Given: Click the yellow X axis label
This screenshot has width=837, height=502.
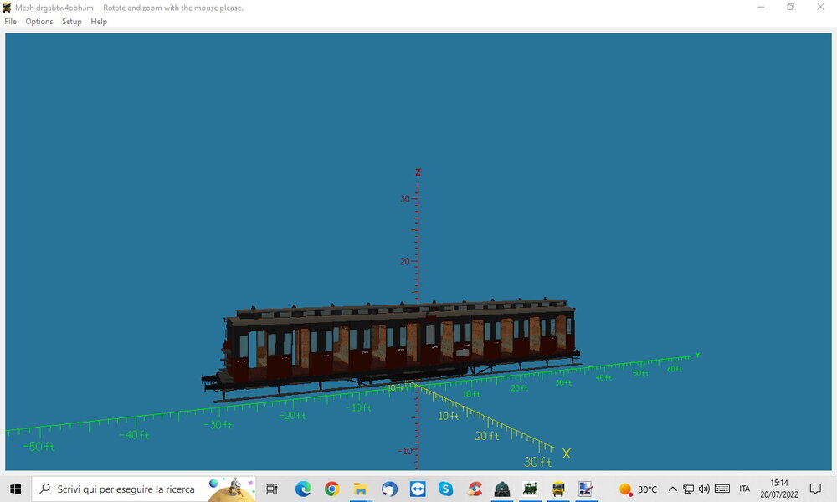Looking at the screenshot, I should [567, 453].
